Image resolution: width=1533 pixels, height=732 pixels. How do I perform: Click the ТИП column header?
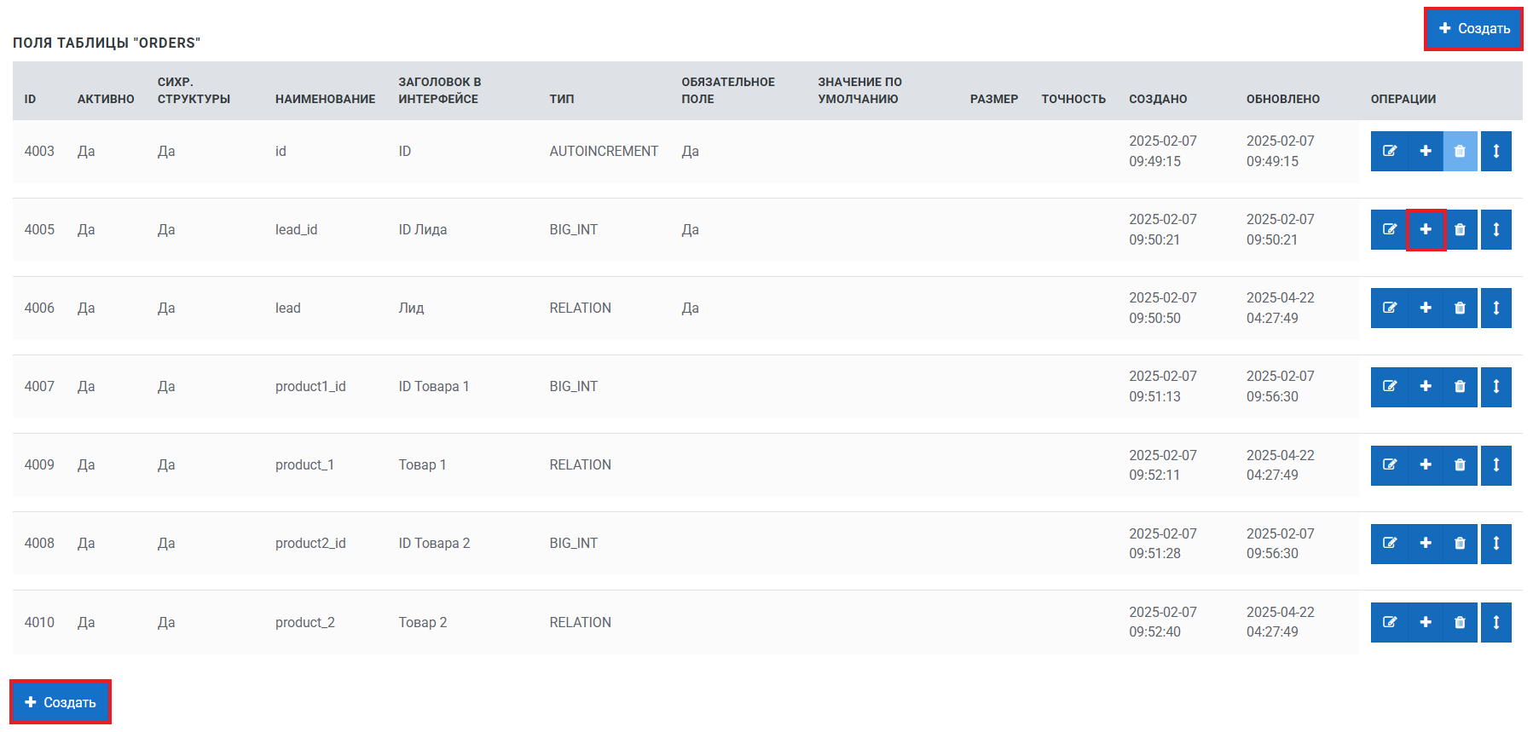click(x=562, y=99)
